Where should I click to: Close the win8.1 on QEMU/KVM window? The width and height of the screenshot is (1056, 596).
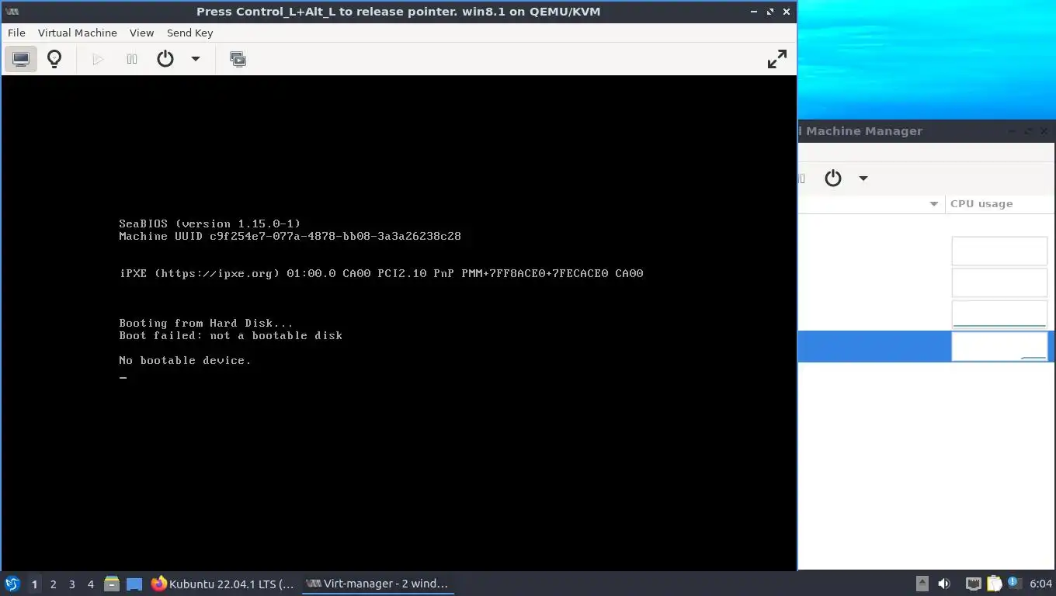point(787,12)
